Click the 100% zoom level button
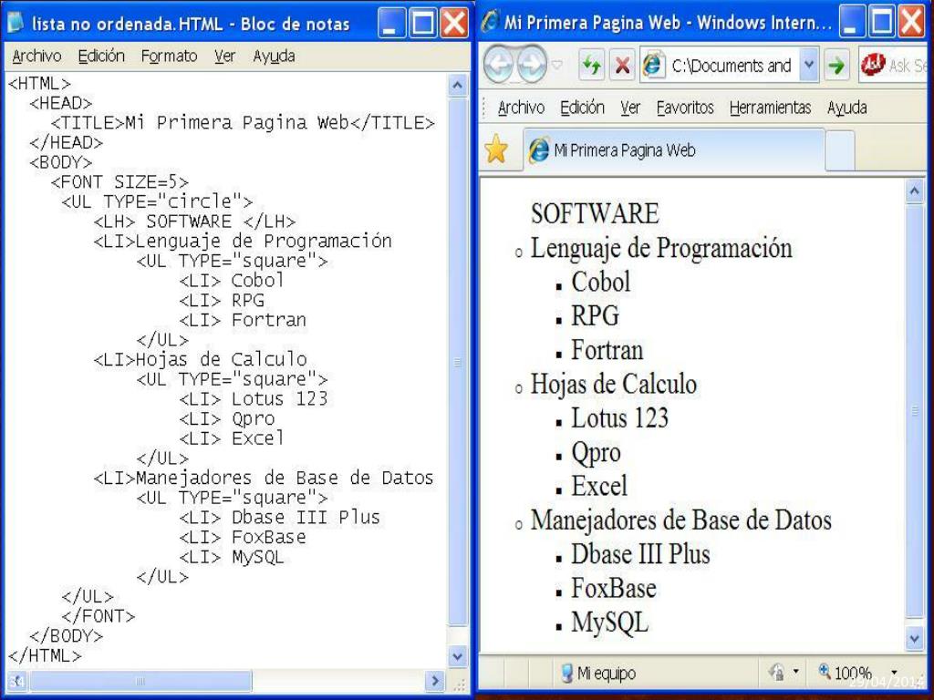Screen dimensions: 934x700 click(846, 673)
